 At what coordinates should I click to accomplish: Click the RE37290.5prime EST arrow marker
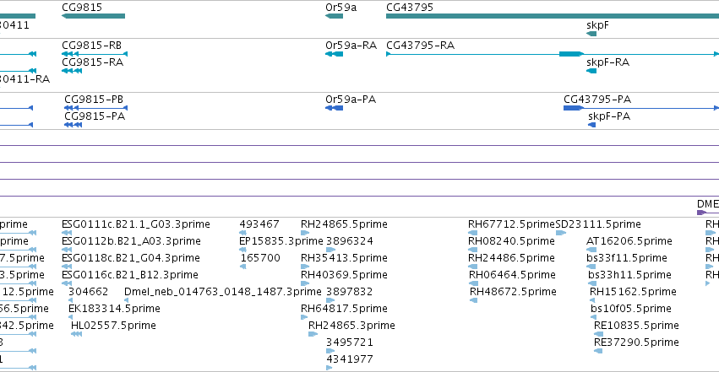click(598, 351)
